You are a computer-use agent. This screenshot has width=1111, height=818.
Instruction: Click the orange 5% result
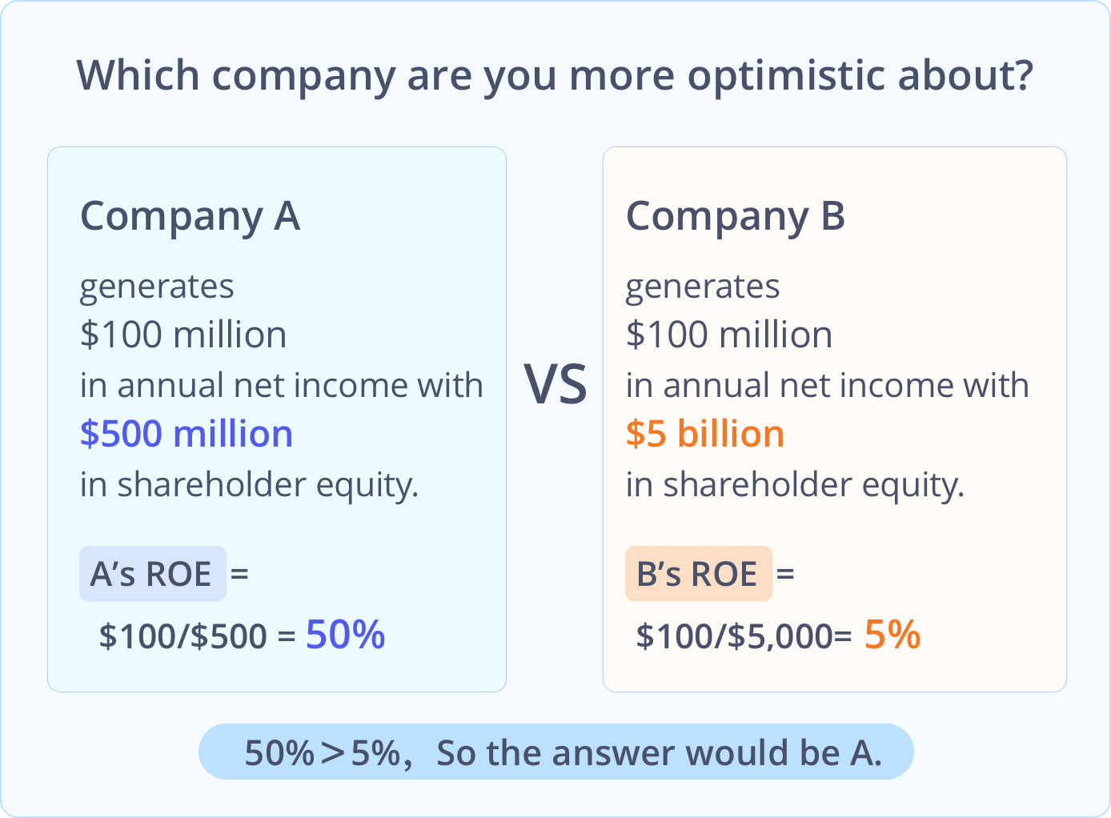[x=892, y=635]
